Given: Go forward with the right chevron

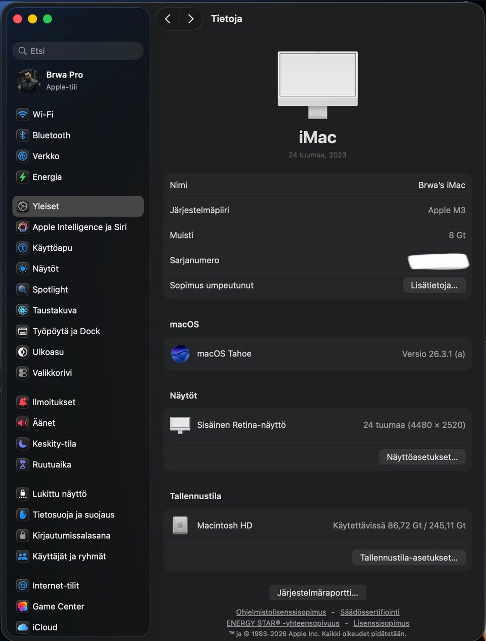Looking at the screenshot, I should (191, 19).
